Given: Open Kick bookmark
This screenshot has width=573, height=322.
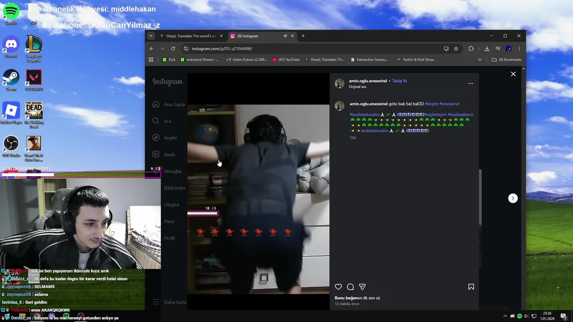Looking at the screenshot, I should 169,59.
